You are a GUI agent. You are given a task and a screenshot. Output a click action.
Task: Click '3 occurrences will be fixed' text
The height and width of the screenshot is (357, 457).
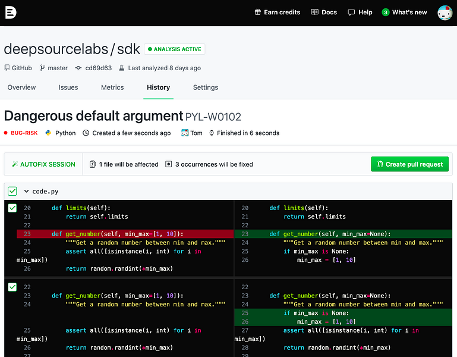(x=214, y=164)
